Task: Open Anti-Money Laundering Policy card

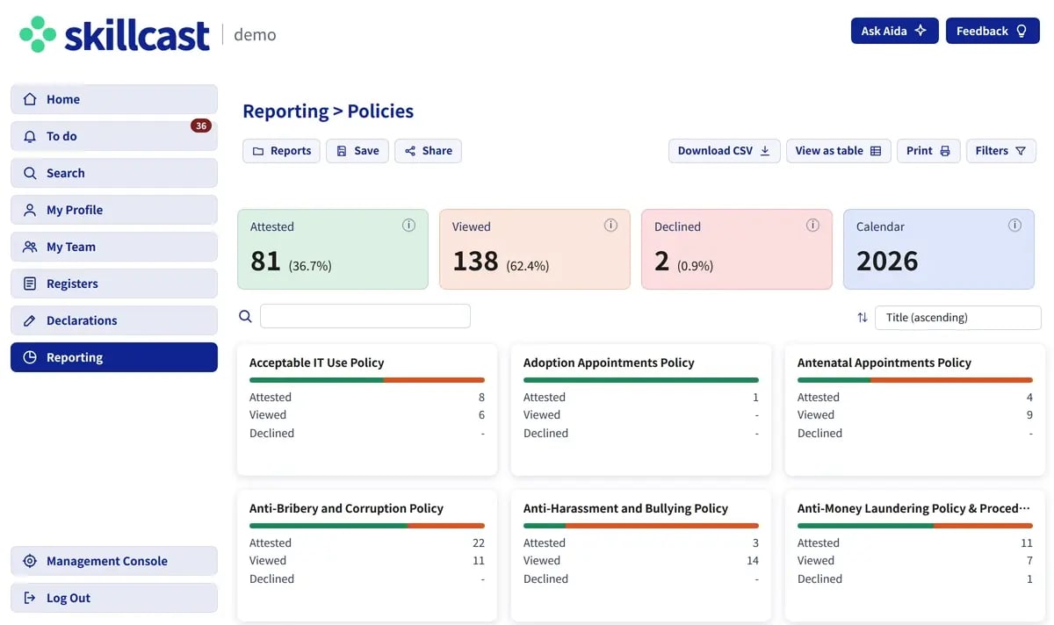Action: (915, 556)
